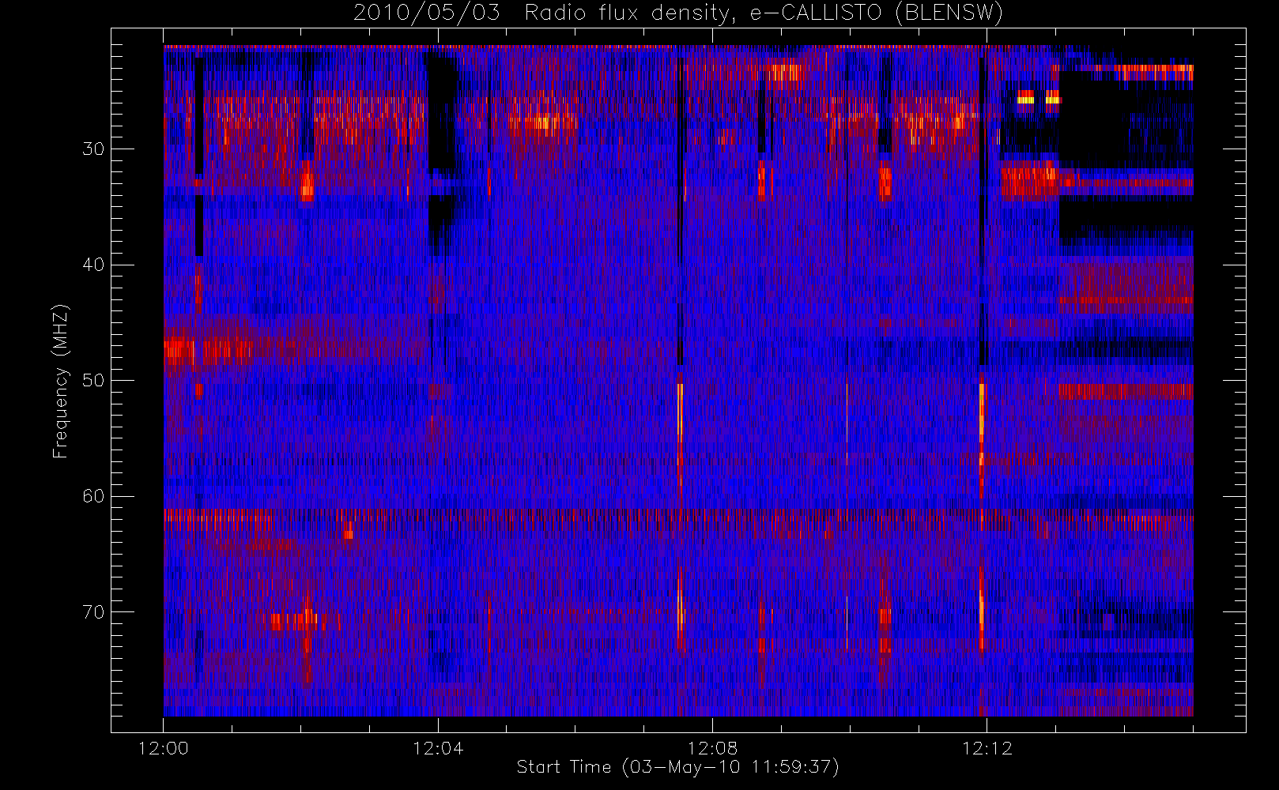The image size is (1279, 790).
Task: Click the frequency tick label 70
Action: point(93,611)
